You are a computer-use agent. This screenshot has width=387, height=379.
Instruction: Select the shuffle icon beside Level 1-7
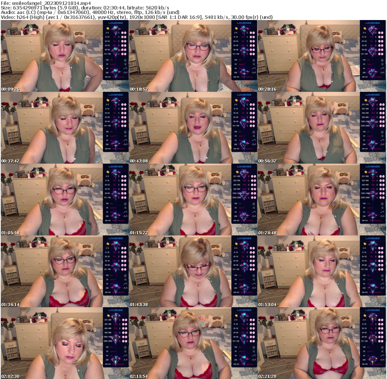coord(125,64)
